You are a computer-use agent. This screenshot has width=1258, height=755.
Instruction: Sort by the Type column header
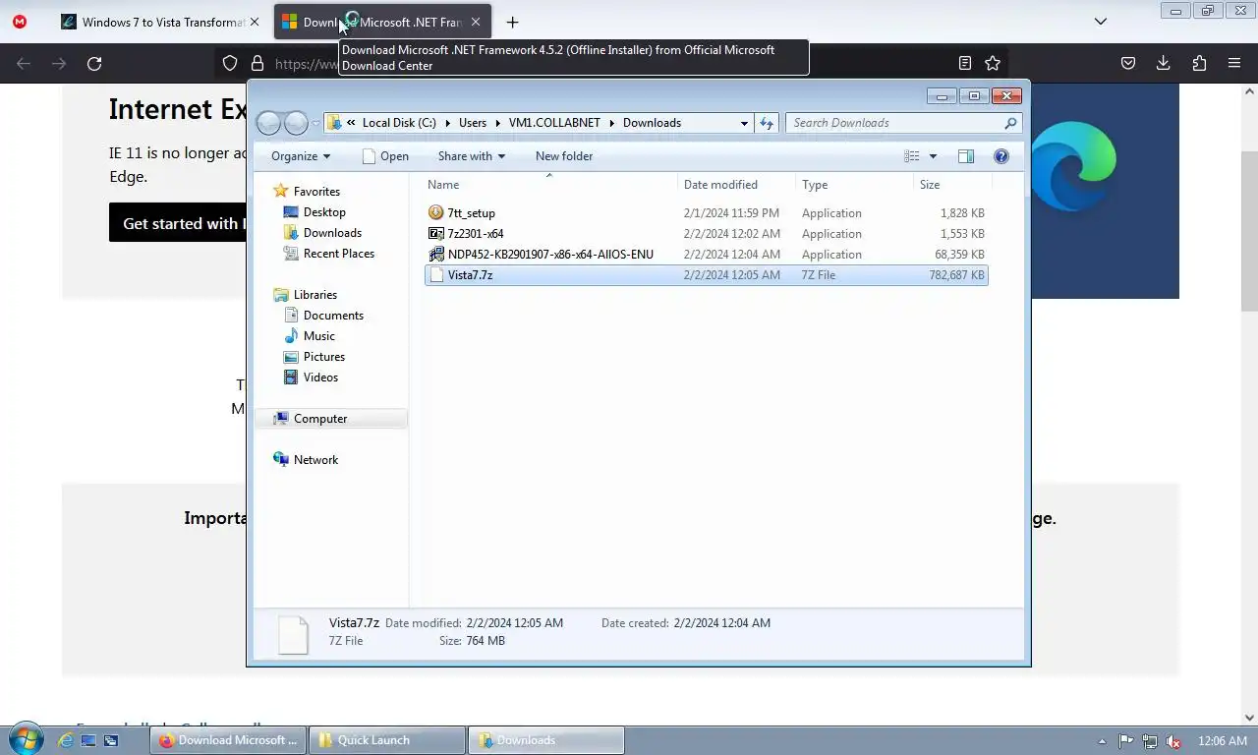tap(815, 185)
